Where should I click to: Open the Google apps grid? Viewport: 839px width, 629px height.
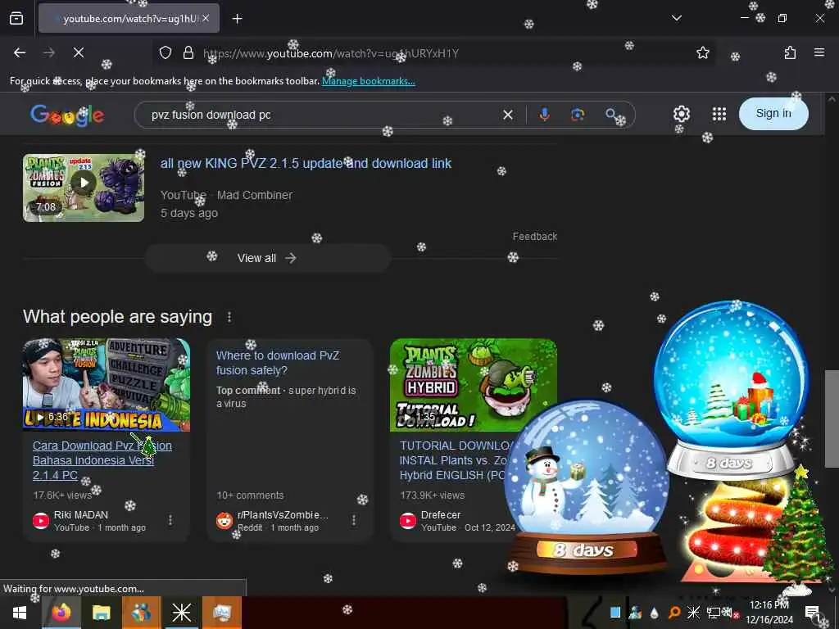coord(719,114)
